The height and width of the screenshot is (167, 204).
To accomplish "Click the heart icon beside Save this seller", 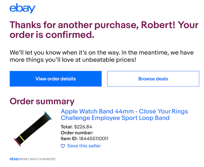I will coord(63,146).
